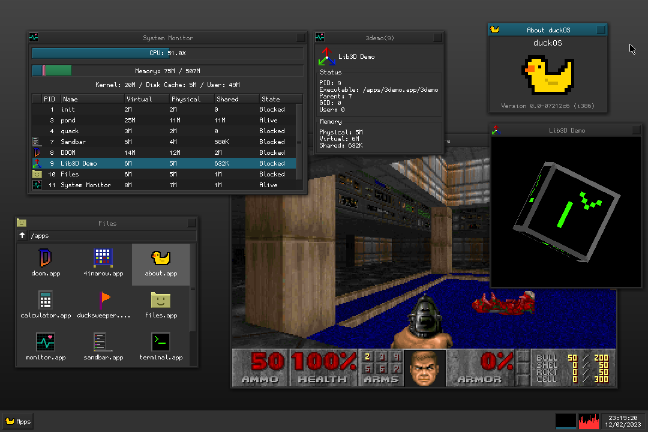Close the Lib3D Demo window
Screen dimensions: 648x432
tap(637, 130)
